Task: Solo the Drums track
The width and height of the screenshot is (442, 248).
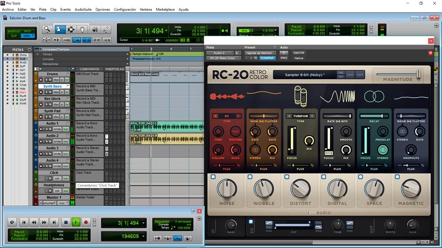Action: pyautogui.click(x=46, y=80)
